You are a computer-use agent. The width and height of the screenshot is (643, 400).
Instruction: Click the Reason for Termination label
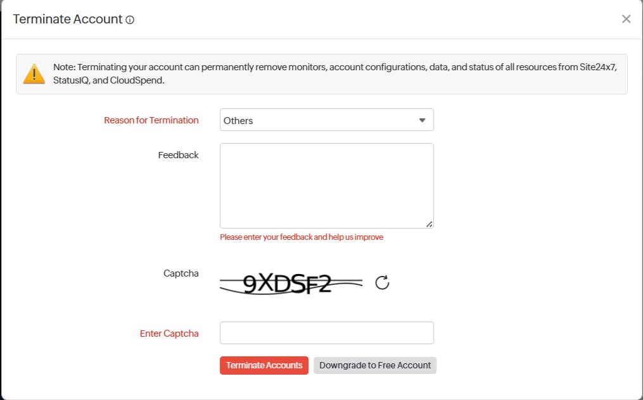pos(151,120)
